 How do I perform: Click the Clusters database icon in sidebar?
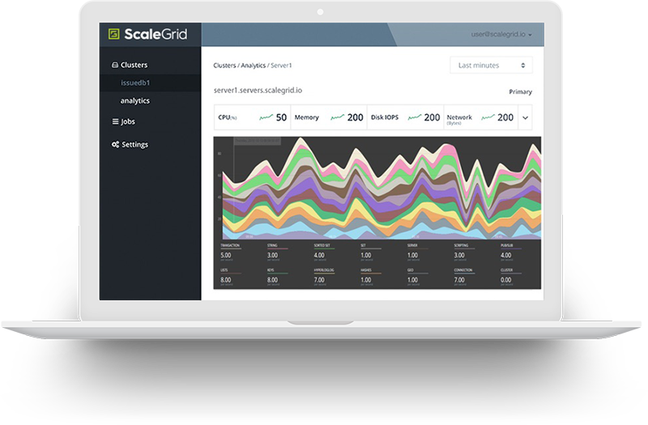pos(115,65)
